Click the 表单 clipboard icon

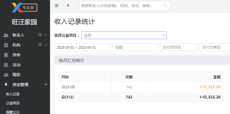6,55
